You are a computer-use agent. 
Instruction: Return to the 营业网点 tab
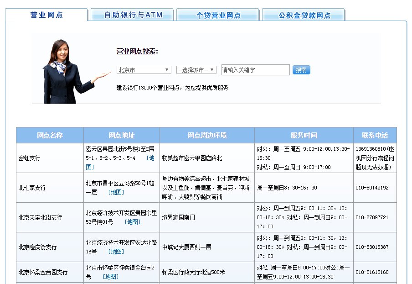[47, 14]
